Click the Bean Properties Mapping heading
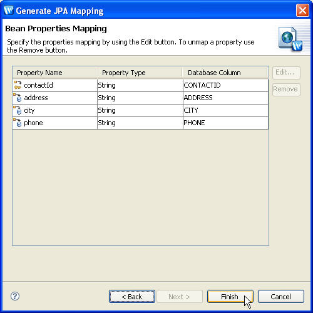The image size is (313, 313). [x=56, y=29]
